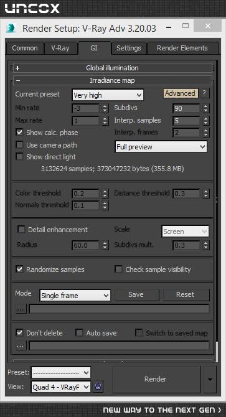Click the 3ds Max application icon in title bar
Image resolution: width=226 pixels, height=417 pixels.
[11, 27]
